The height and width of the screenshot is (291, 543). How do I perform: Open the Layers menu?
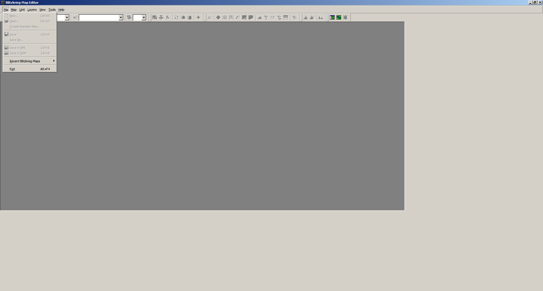coord(32,10)
